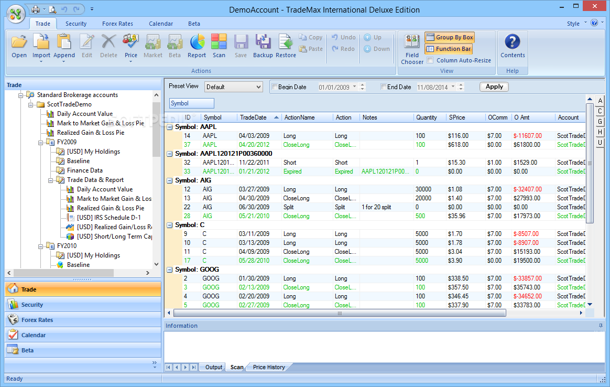Switch to the Output tab
This screenshot has height=387, width=610.
pos(214,367)
